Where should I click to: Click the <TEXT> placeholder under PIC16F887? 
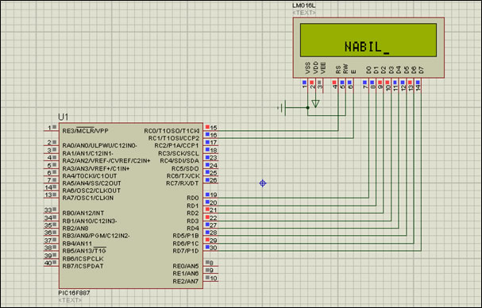point(70,300)
